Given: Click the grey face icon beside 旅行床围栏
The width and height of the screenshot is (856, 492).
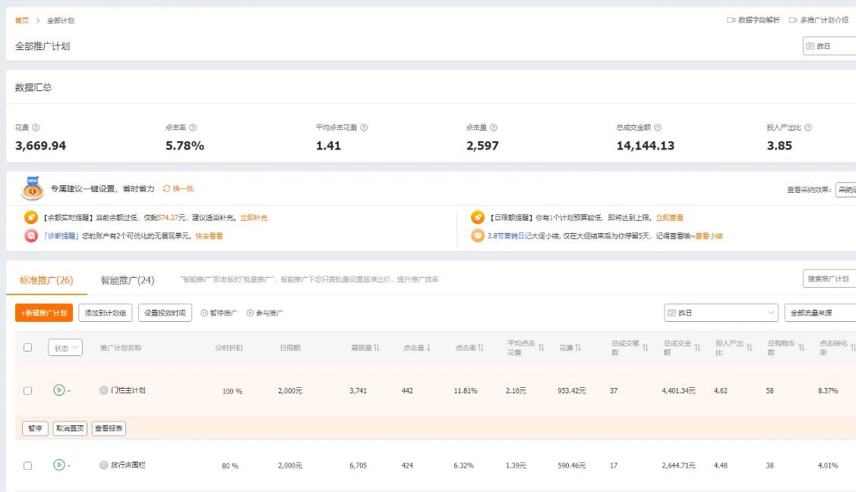Looking at the screenshot, I should (104, 465).
